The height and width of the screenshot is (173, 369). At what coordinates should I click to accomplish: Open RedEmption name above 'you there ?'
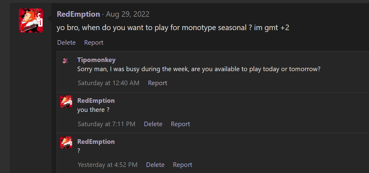click(x=96, y=101)
